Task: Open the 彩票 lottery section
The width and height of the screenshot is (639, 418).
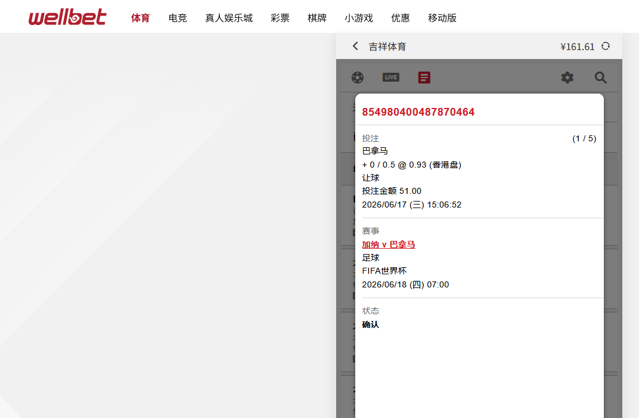Action: pos(280,18)
